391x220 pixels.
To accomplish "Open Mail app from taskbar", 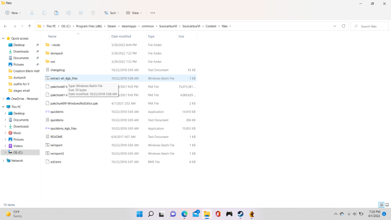I will [196, 214].
